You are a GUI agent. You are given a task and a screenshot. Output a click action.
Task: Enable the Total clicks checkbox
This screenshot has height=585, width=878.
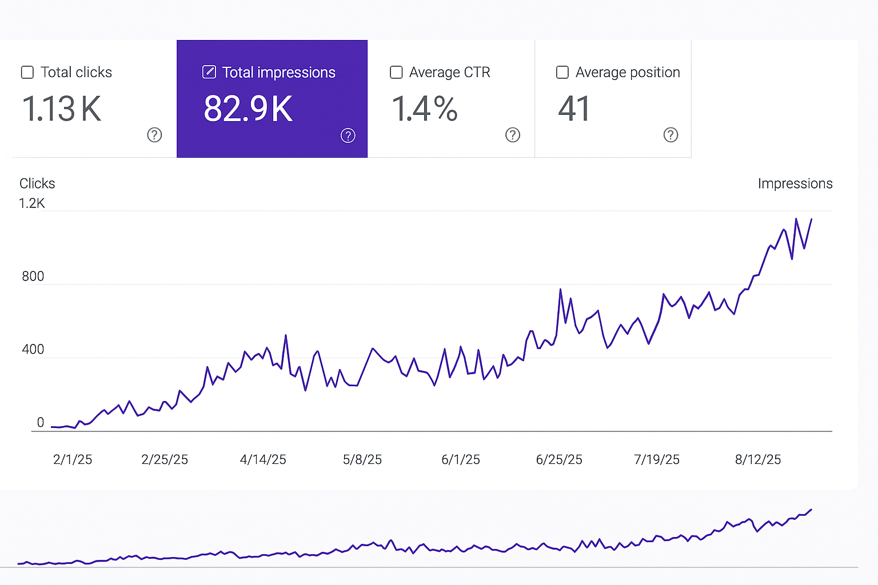27,72
